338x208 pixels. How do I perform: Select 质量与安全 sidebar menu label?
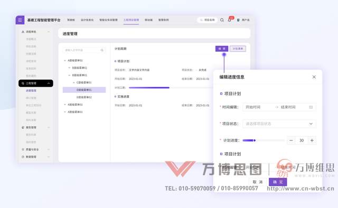32,149
